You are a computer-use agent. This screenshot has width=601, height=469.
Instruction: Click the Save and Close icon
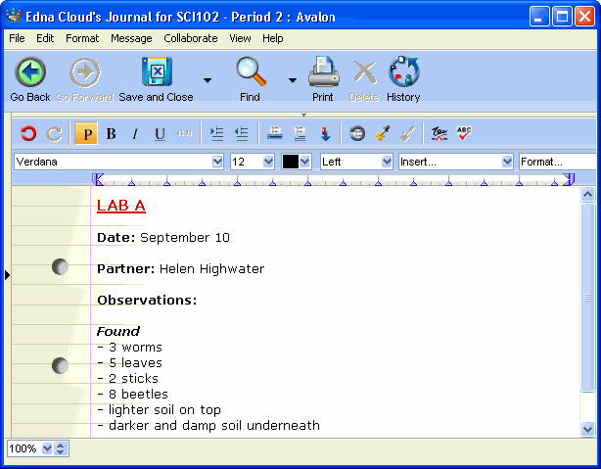click(x=156, y=72)
